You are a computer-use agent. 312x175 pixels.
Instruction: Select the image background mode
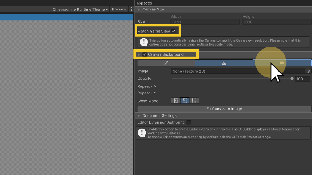tap(224, 63)
